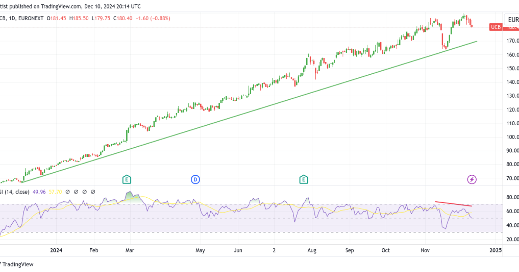Click the E earnings marker near March

click(126, 180)
